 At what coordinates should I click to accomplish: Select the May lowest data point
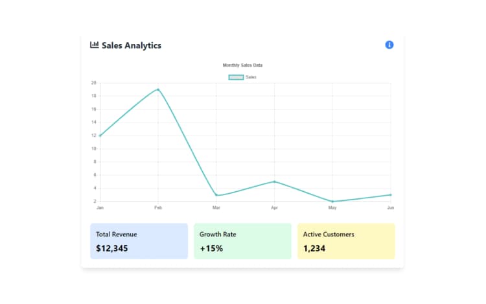332,202
